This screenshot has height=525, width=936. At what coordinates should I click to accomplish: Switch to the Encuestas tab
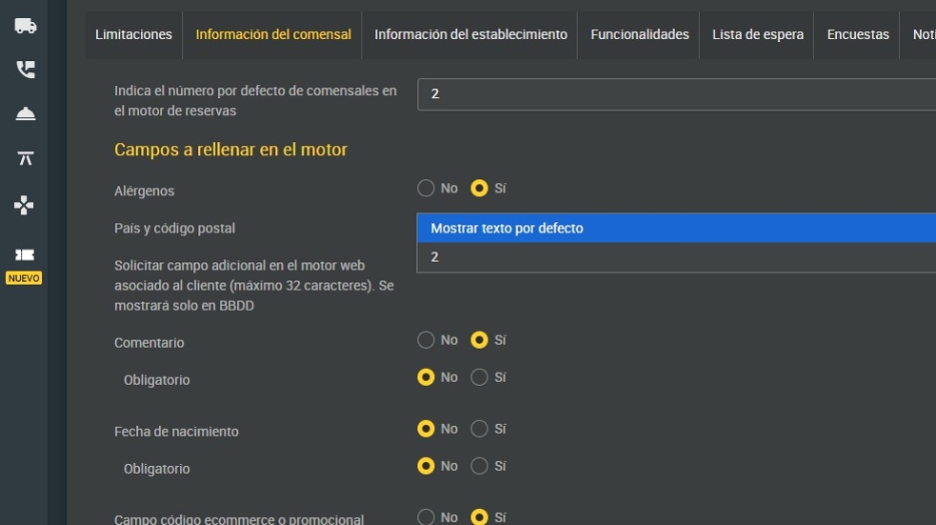pos(858,34)
